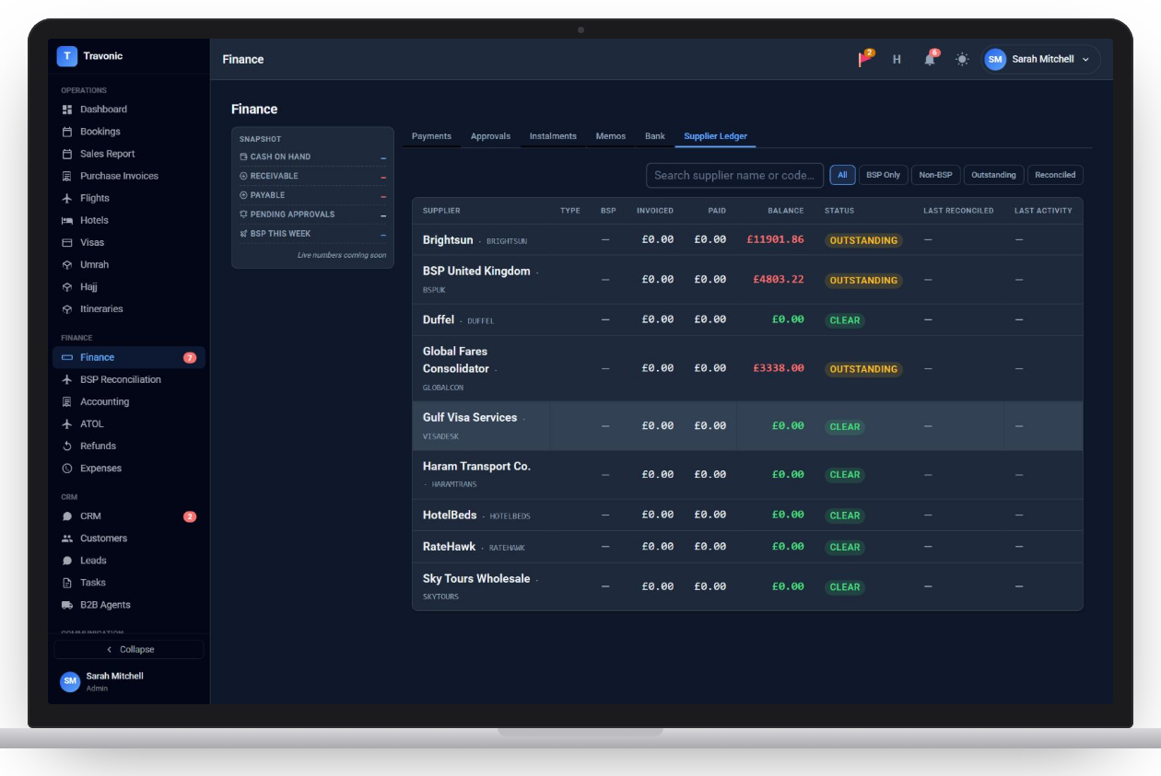The height and width of the screenshot is (776, 1161).
Task: Select the Supplier Ledger tab
Action: [x=716, y=136]
